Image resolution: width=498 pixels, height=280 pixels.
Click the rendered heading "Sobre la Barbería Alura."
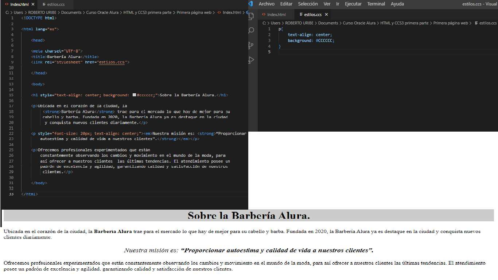point(249,215)
